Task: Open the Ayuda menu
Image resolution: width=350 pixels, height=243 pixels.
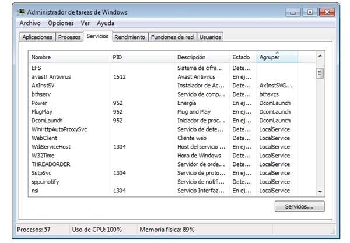Action: coord(106,23)
